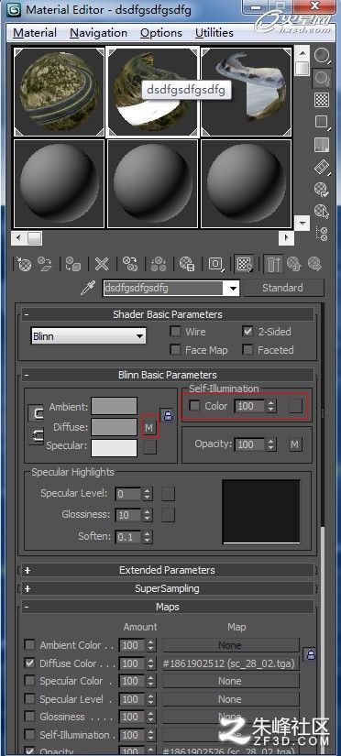Viewport: 341px width, 756px height.
Task: Click the Sample Type sphere icon
Action: (x=321, y=56)
